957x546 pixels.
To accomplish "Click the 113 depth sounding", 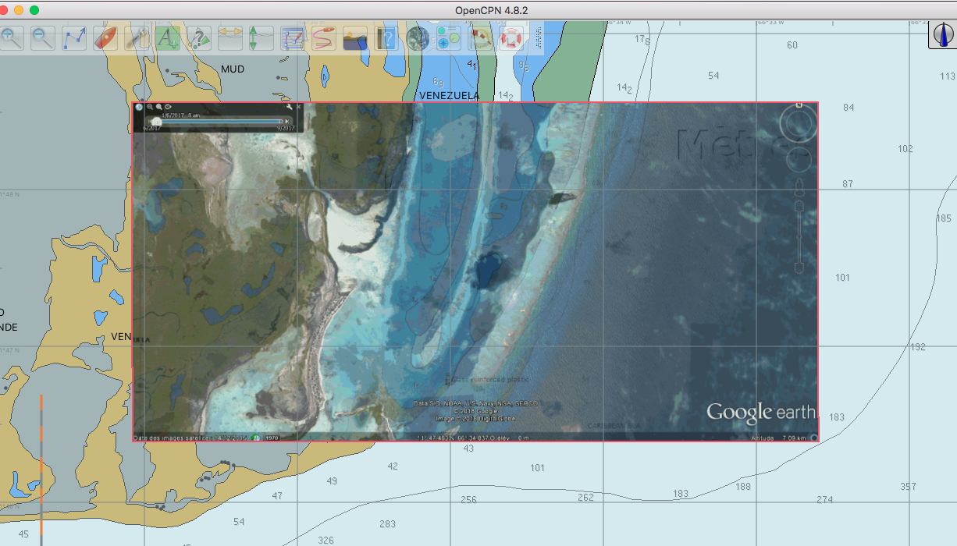I will [948, 76].
